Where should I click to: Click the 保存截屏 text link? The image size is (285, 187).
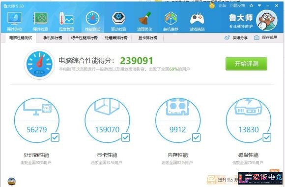point(270,38)
